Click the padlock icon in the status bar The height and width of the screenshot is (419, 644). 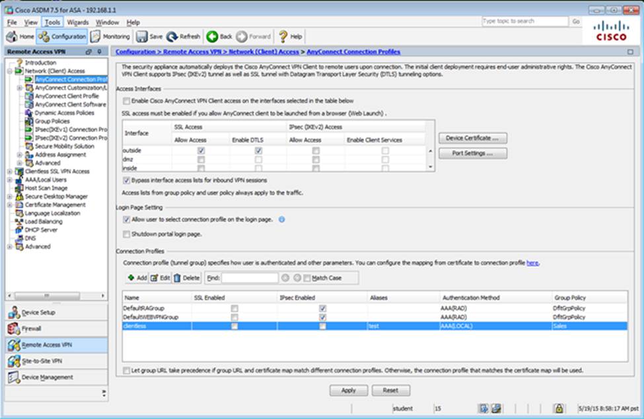(558, 408)
